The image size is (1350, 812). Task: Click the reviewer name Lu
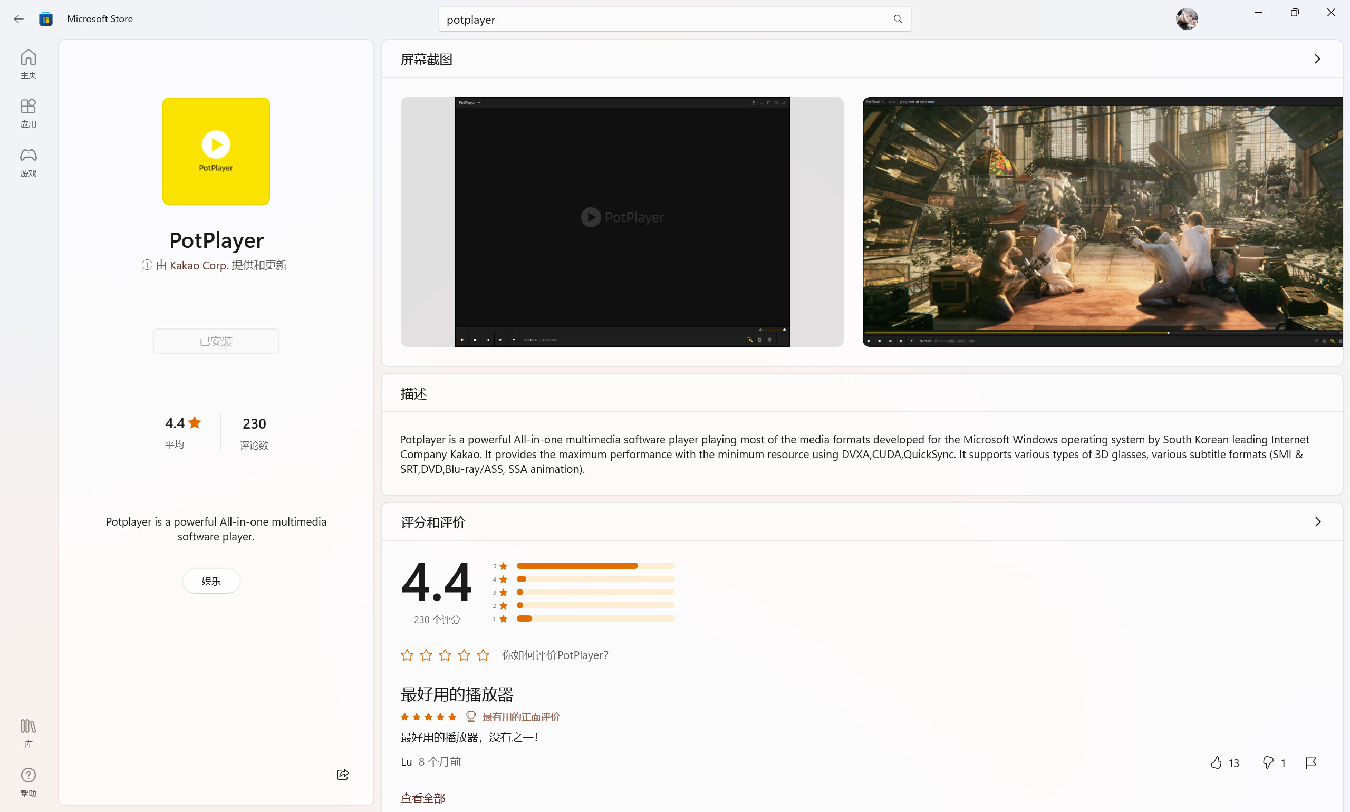click(x=406, y=762)
